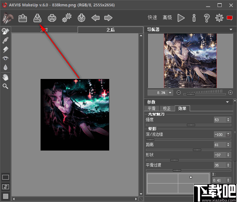
Task: Zoom in with the plus button
Action: tap(230, 93)
